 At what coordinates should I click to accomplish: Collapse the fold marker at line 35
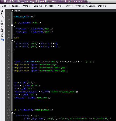click(12, 113)
